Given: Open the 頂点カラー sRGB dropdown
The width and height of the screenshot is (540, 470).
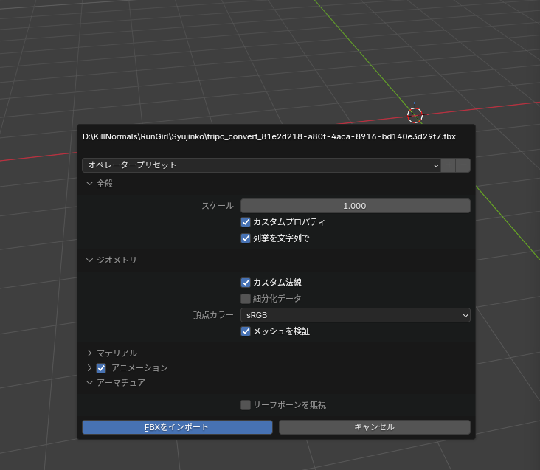Looking at the screenshot, I should (x=355, y=315).
